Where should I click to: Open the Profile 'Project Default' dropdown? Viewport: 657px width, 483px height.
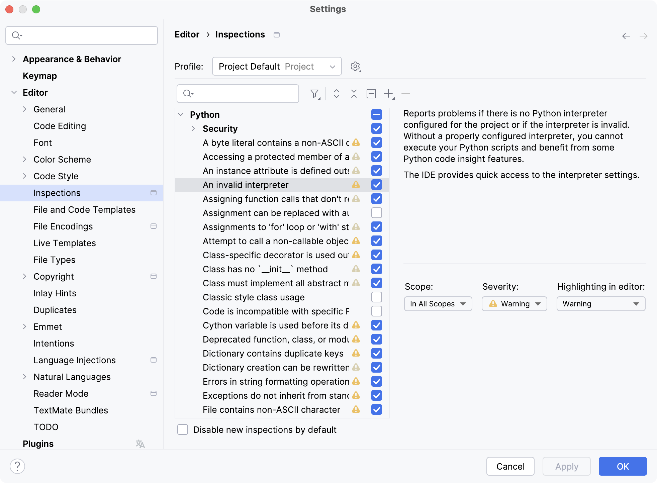coord(277,66)
